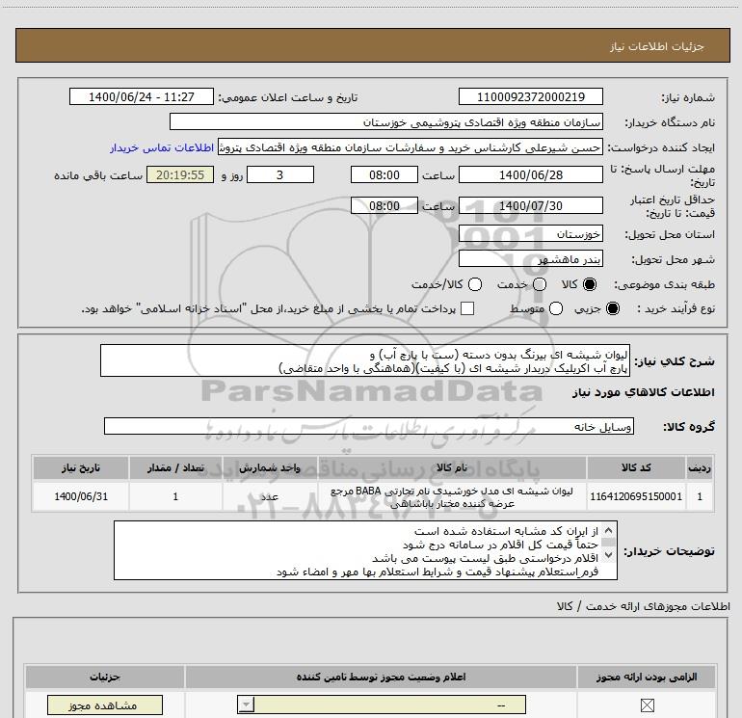The image size is (742, 718).
Task: Click the جزئیات اطلاعات نیاز header bar
Action: point(372,46)
